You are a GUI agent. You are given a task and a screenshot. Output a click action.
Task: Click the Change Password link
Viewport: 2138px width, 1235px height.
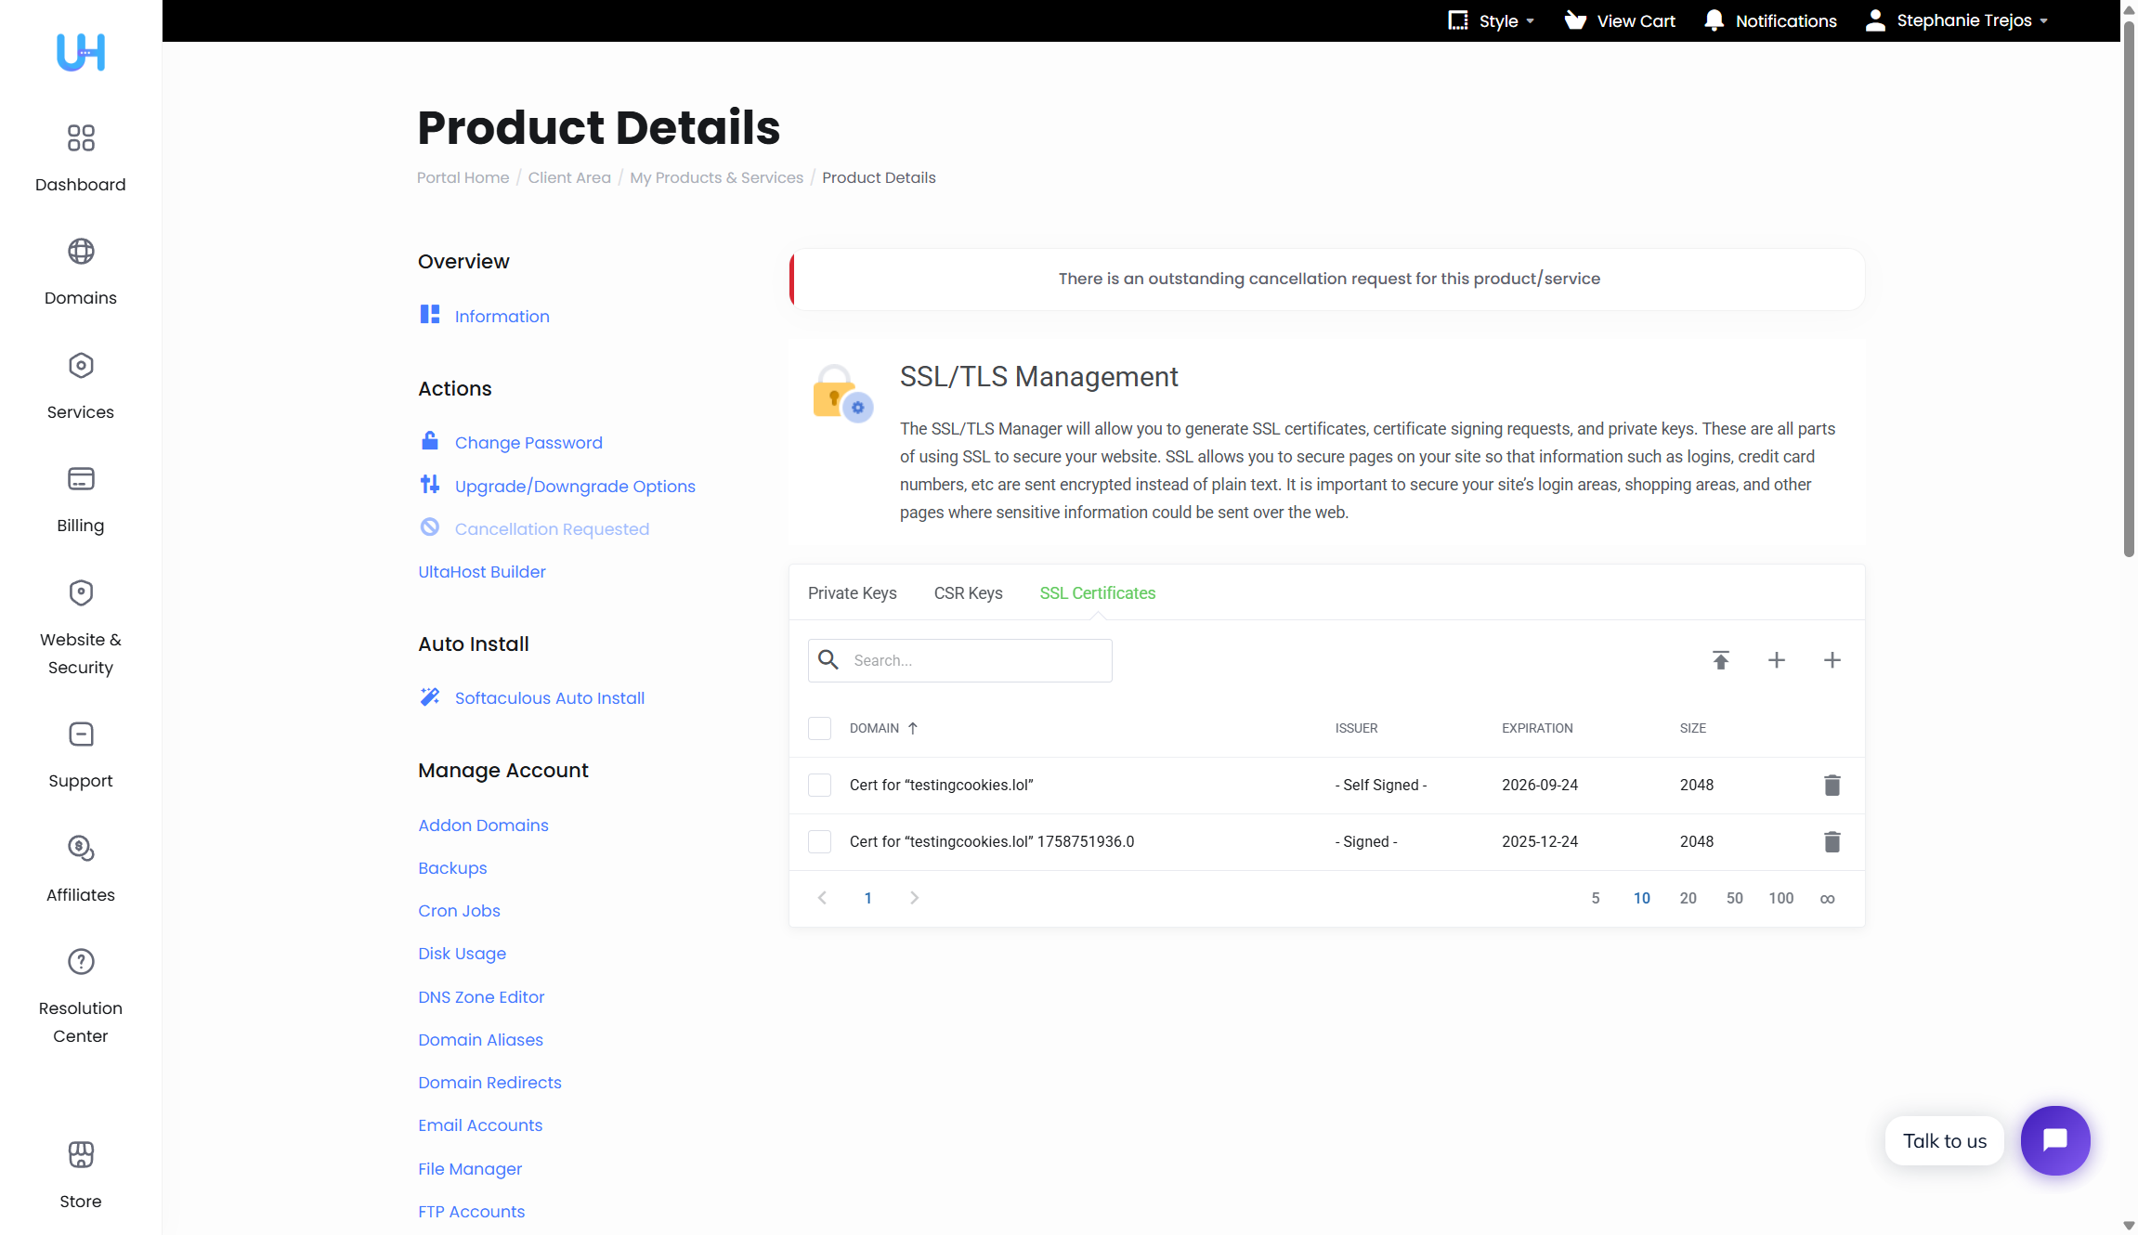528,442
